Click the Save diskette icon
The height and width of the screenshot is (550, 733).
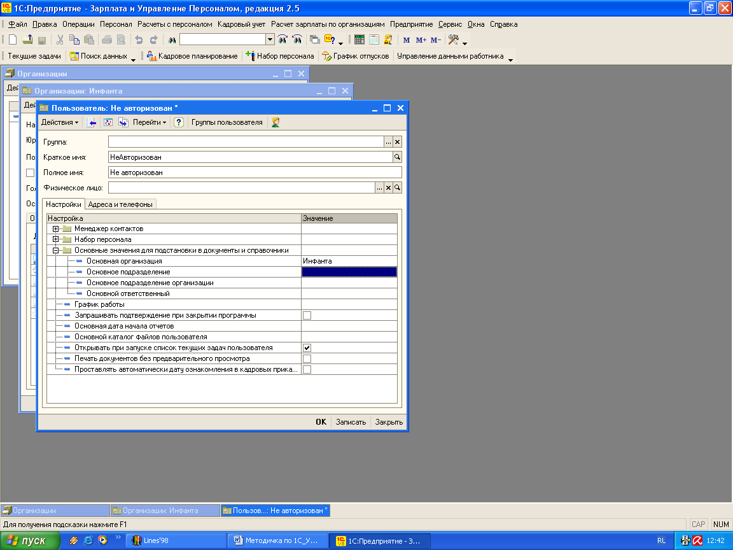(x=41, y=39)
